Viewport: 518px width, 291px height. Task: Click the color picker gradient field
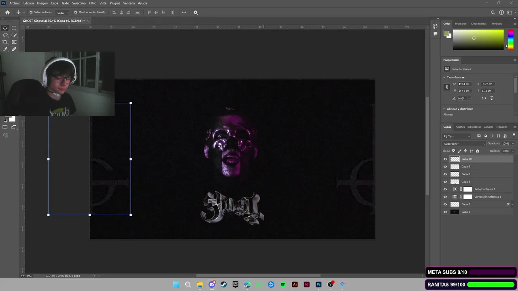coord(478,40)
